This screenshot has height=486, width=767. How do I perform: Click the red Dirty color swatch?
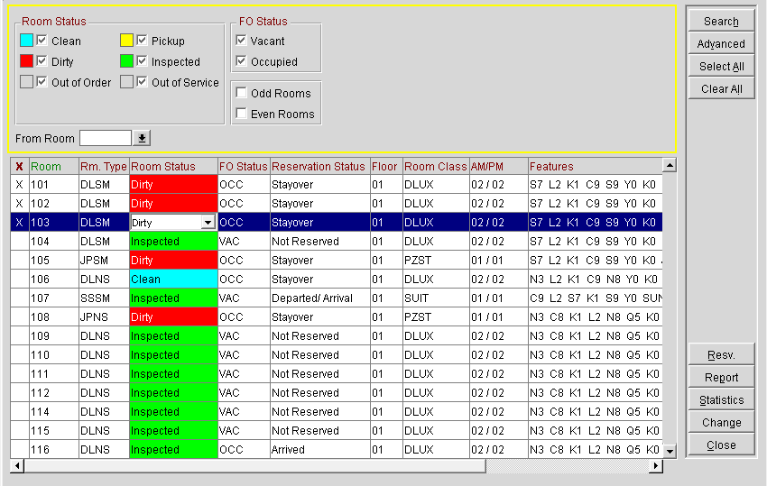point(27,61)
